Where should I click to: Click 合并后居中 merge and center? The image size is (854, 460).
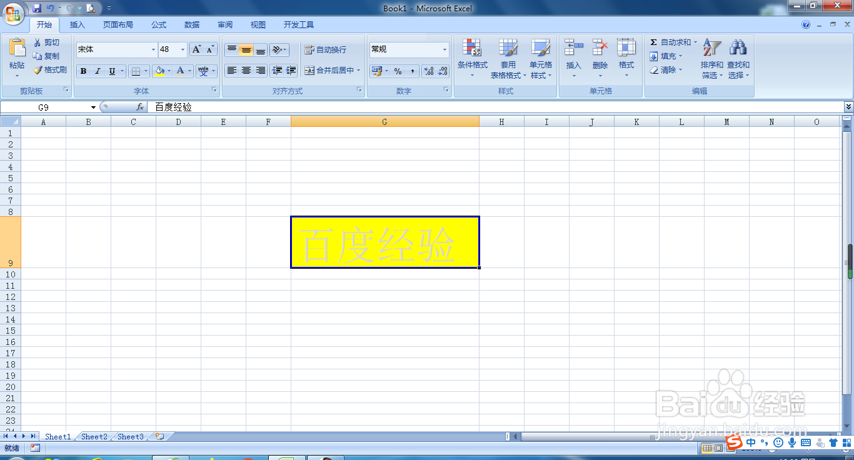click(329, 71)
